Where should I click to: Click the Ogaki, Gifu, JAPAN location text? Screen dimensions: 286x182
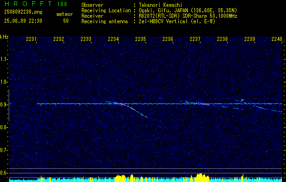coord(188,10)
